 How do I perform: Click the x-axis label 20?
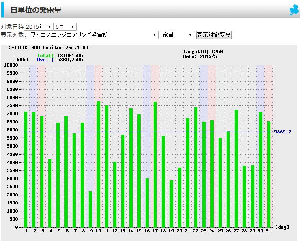tap(180, 231)
